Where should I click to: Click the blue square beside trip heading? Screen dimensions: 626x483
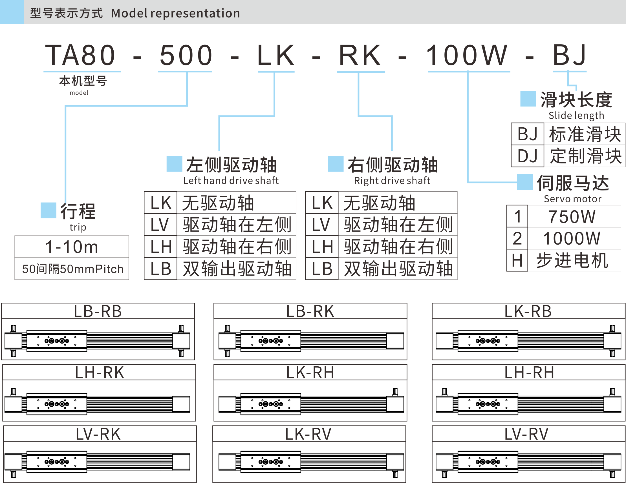pyautogui.click(x=49, y=210)
